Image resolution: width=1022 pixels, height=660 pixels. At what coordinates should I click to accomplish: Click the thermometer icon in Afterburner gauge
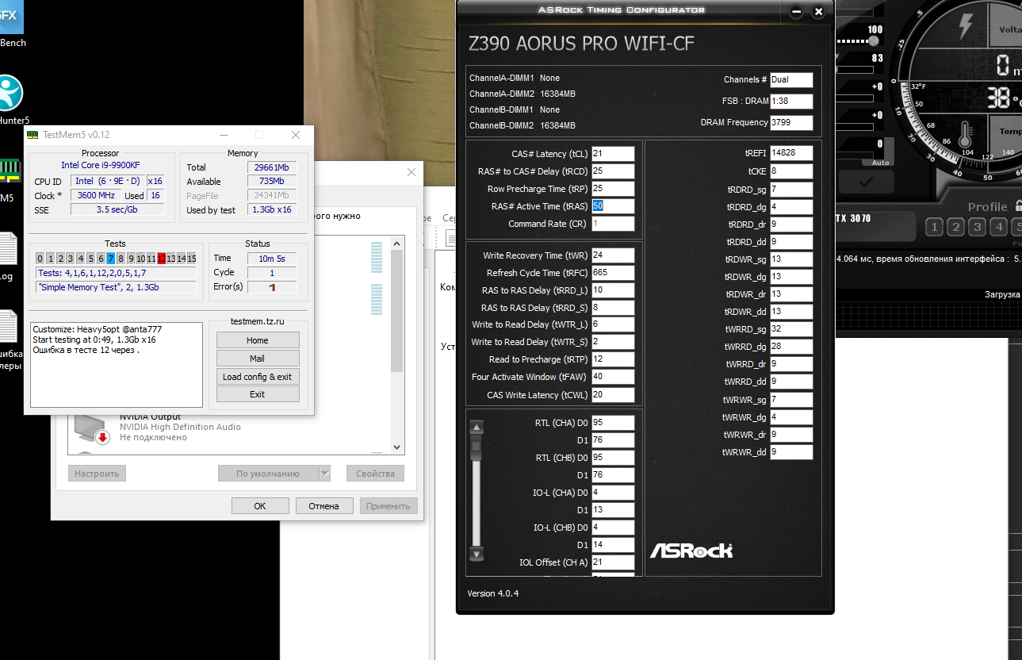[966, 136]
